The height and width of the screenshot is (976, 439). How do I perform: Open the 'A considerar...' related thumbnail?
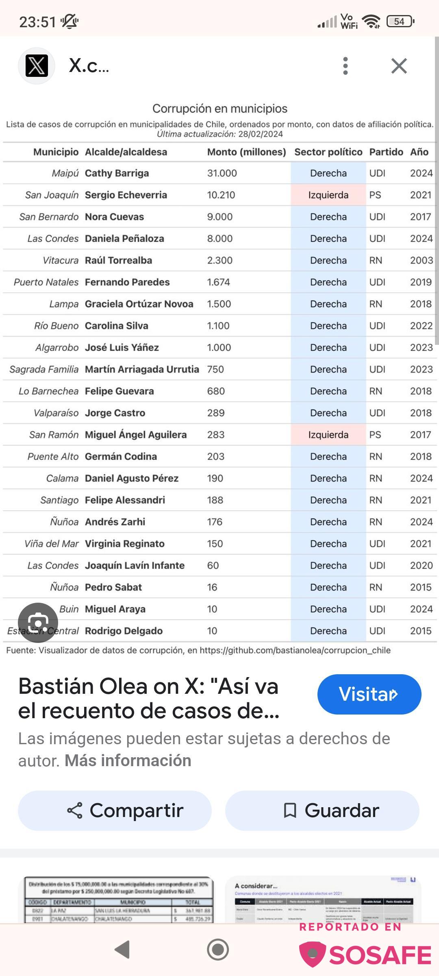click(323, 900)
